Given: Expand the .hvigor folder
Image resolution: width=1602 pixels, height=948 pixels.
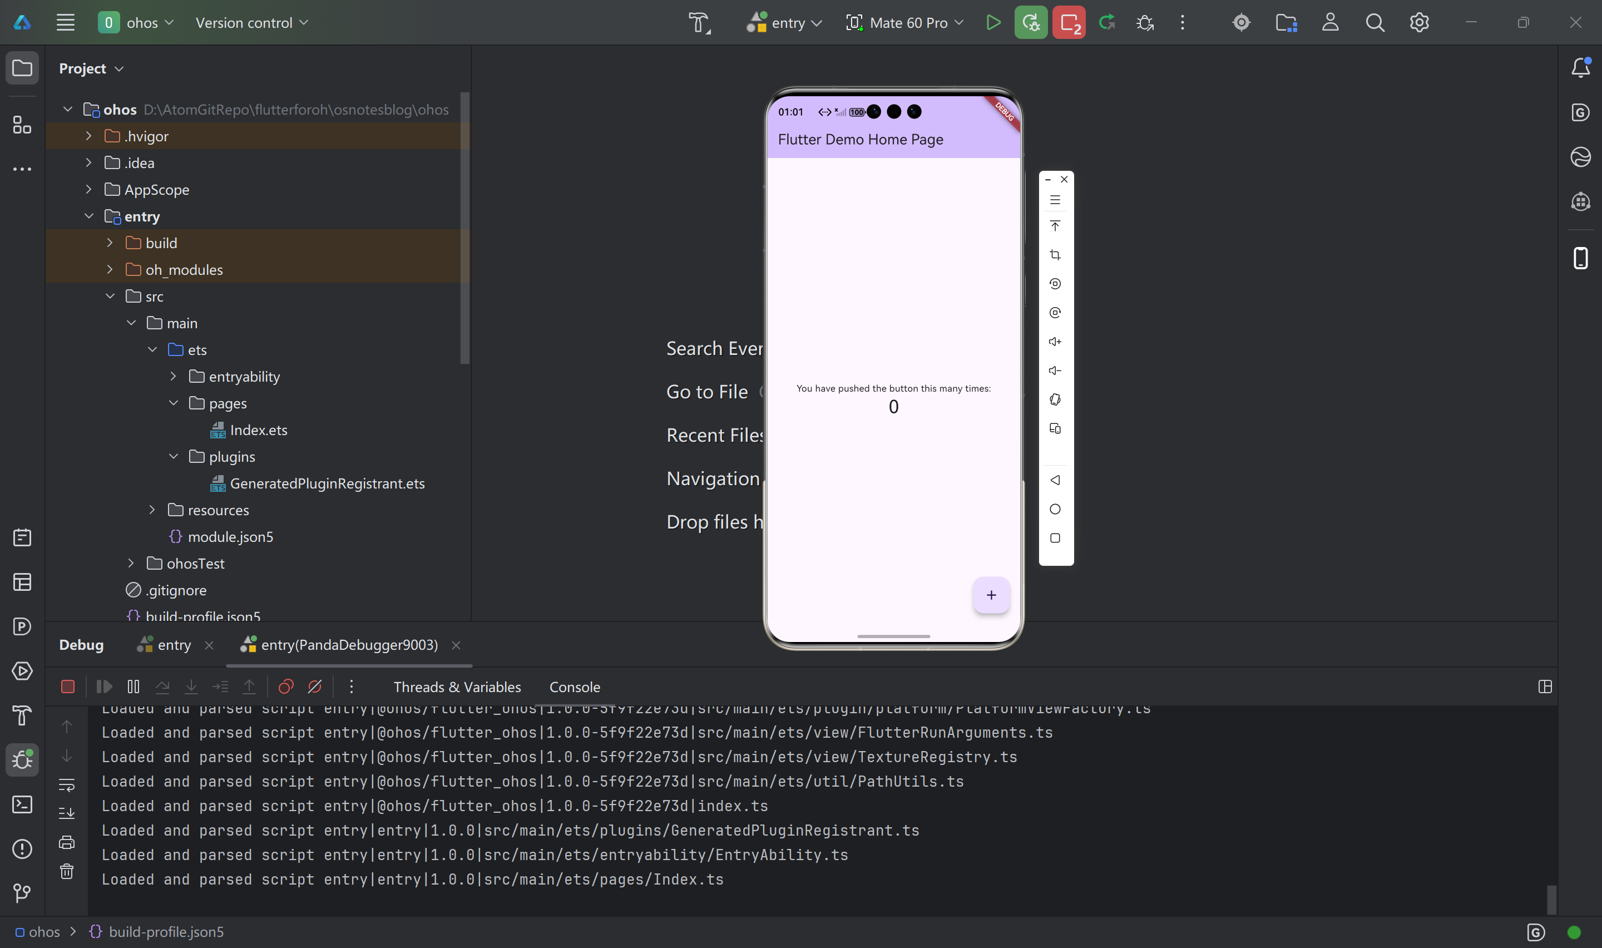Looking at the screenshot, I should [89, 136].
